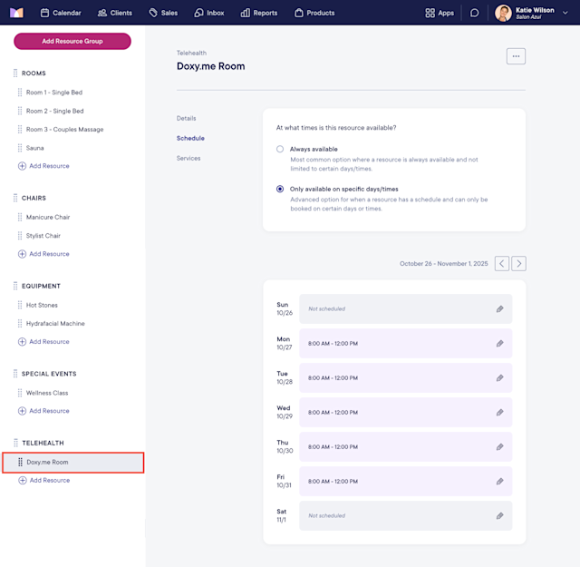This screenshot has height=567, width=580.
Task: Click Monday's 8:00 AM - 12:00 PM time slot
Action: pos(405,343)
